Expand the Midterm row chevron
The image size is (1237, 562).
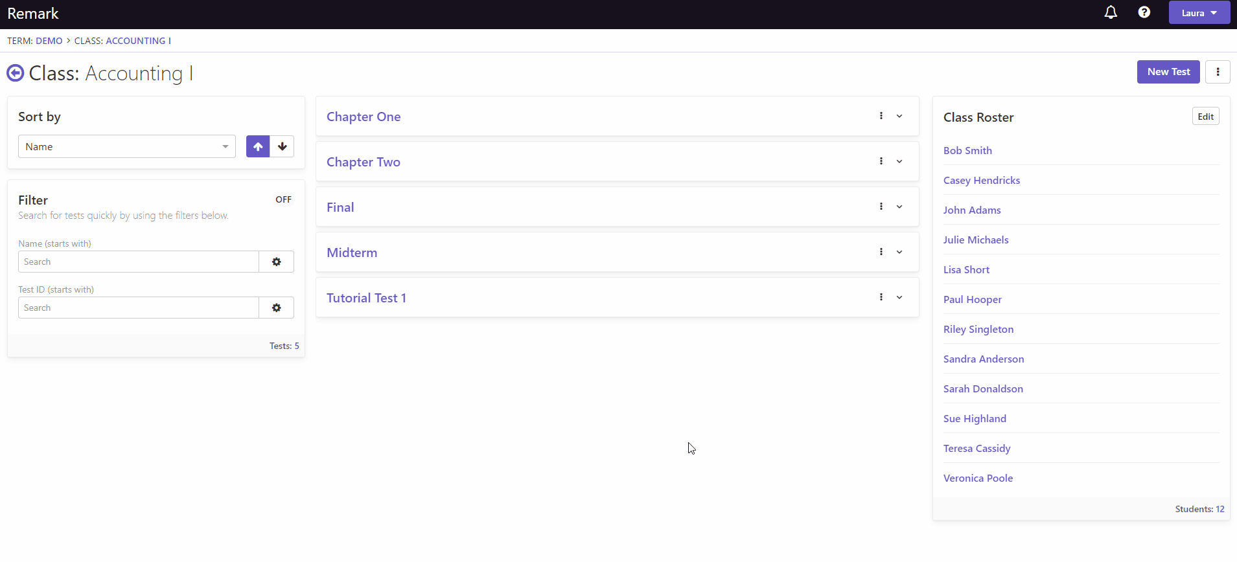(899, 252)
